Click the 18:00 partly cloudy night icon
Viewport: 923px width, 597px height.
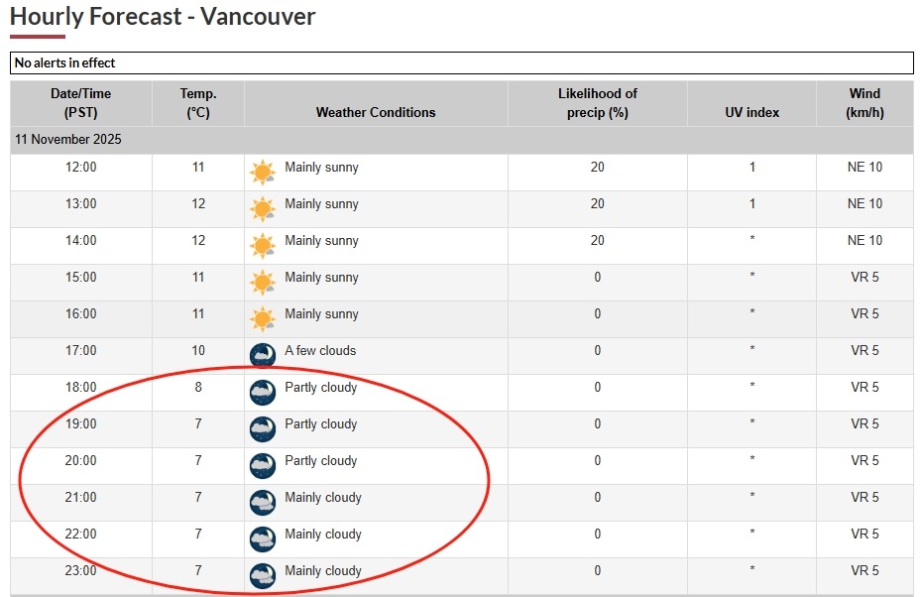[263, 393]
